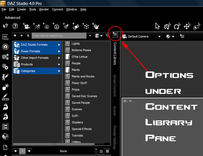This screenshot has height=156, width=203.
Task: Open the Window menu
Action: (x=72, y=9)
